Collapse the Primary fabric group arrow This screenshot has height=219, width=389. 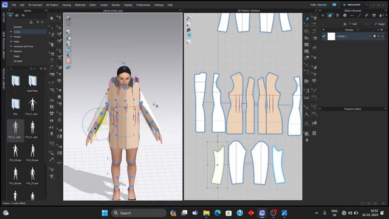pyautogui.click(x=323, y=30)
